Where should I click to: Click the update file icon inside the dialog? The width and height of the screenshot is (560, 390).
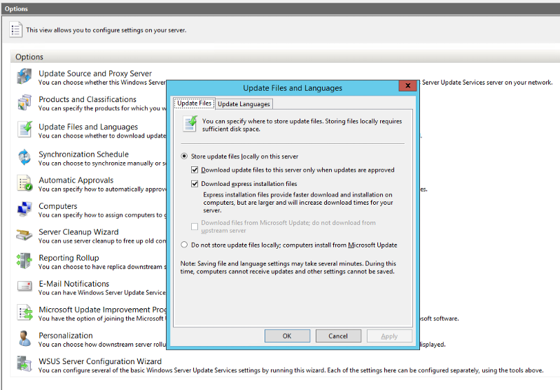[x=190, y=123]
